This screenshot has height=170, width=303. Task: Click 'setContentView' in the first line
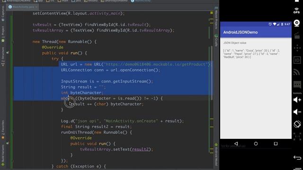point(49,13)
